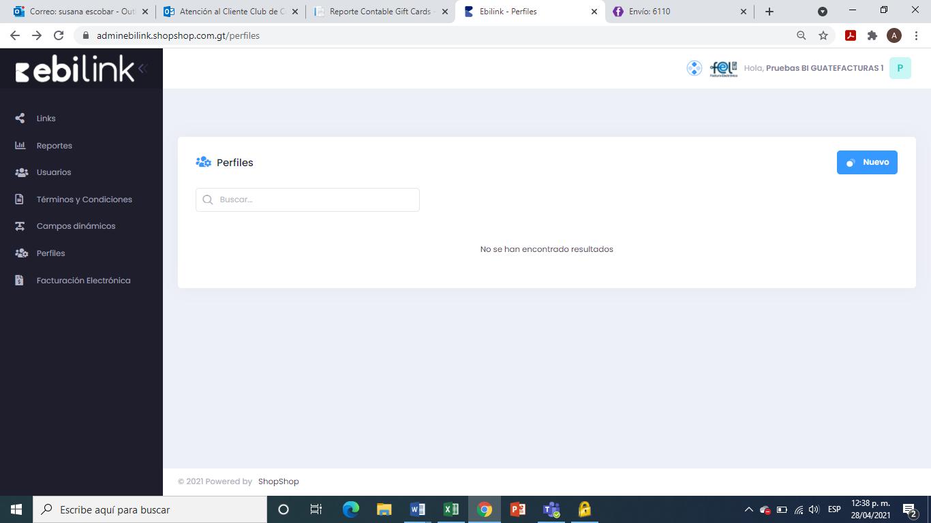
Task: Open Chrome profile avatar 'A'
Action: point(894,35)
